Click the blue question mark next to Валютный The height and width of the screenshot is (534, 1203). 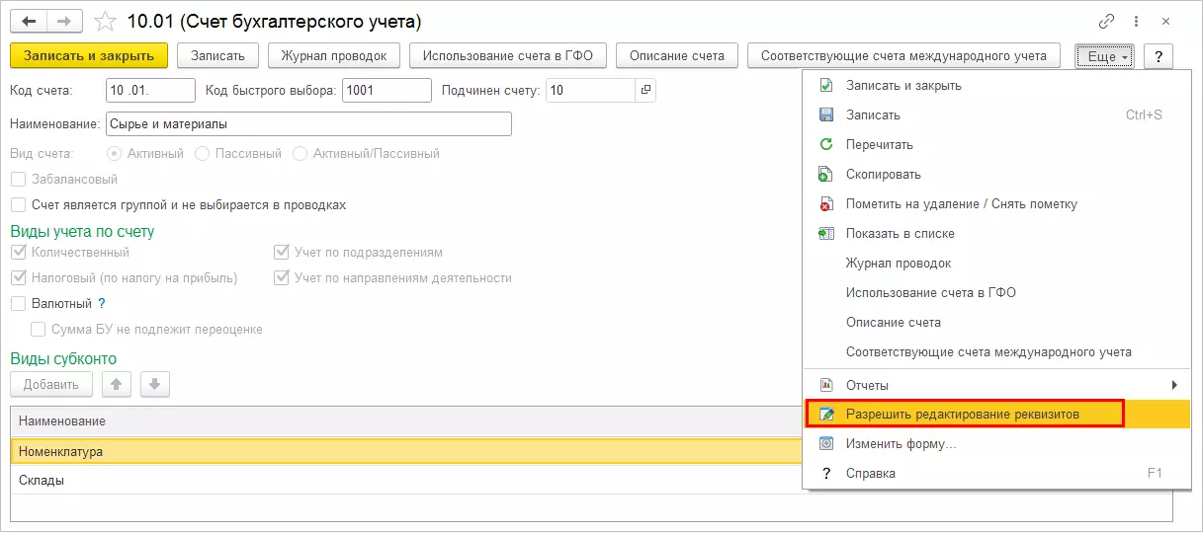coord(101,304)
